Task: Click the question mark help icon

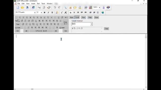Action: pos(103,7)
